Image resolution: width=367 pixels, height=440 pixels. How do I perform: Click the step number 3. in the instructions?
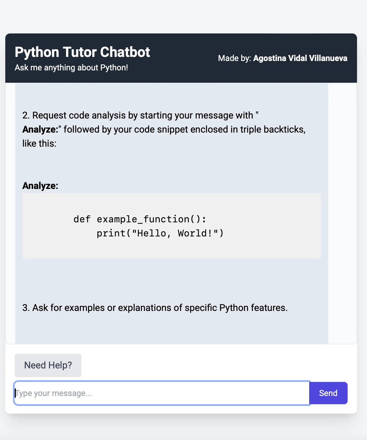pyautogui.click(x=26, y=308)
